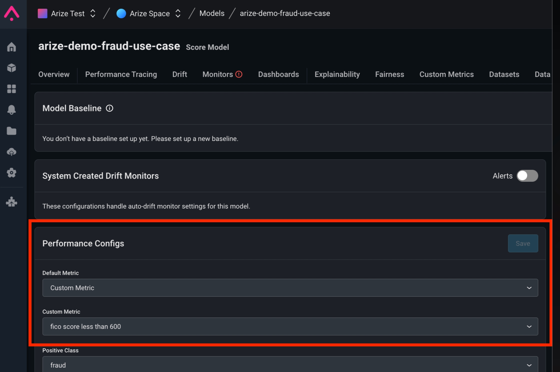Open the dashboards grid icon in the sidebar
The width and height of the screenshot is (560, 372).
point(11,89)
